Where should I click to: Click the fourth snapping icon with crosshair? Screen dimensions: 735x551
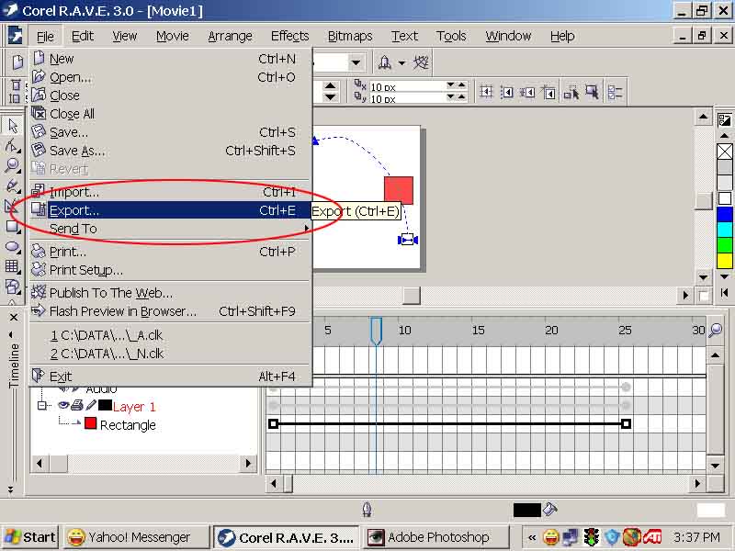(548, 92)
